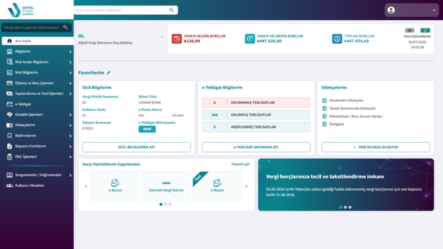The width and height of the screenshot is (443, 249).
Task: Select first carousel dot in applications
Action: point(161,204)
